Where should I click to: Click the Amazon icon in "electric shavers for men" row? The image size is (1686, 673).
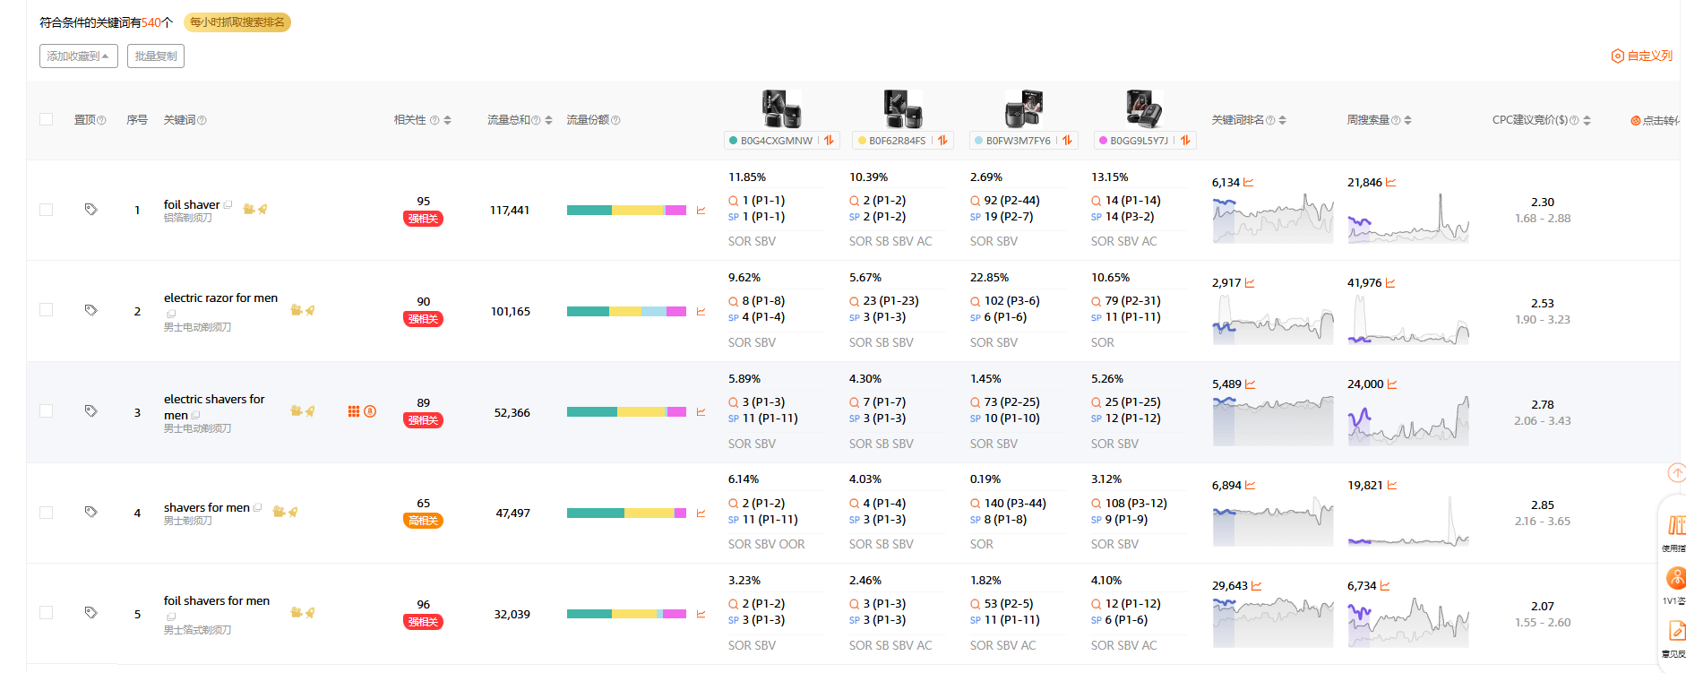(370, 411)
